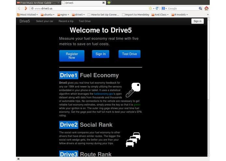Click the Register Now button
The height and width of the screenshot is (161, 226).
[72, 56]
